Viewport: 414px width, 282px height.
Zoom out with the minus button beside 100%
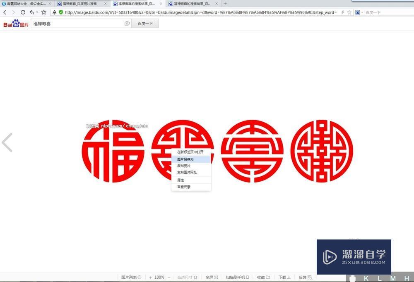pyautogui.click(x=169, y=277)
